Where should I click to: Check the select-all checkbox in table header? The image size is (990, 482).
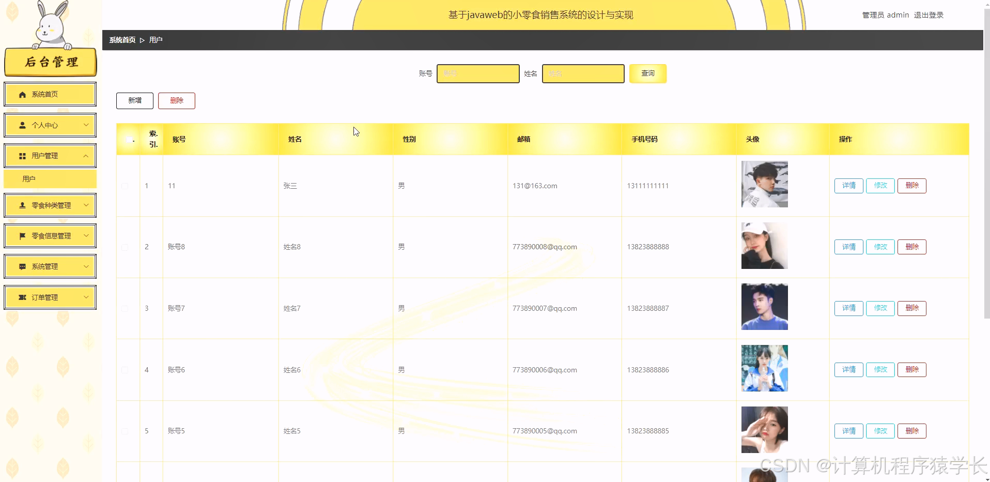pos(129,139)
